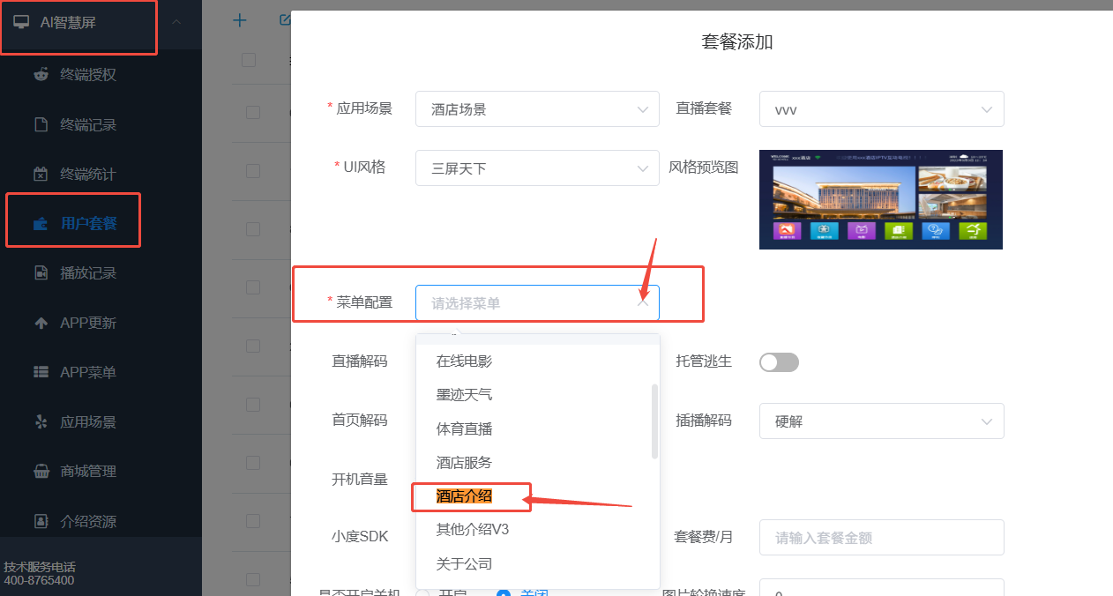1113x596 pixels.
Task: Open the 插播解码 dropdown set to 硬解
Action: (x=880, y=421)
